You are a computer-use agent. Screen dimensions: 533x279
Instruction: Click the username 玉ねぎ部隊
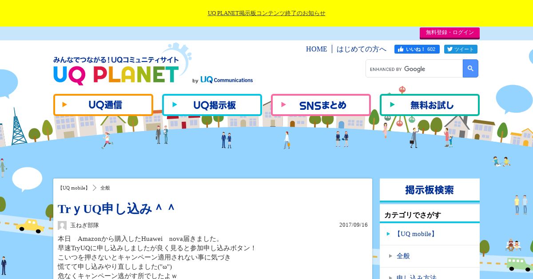tap(84, 225)
